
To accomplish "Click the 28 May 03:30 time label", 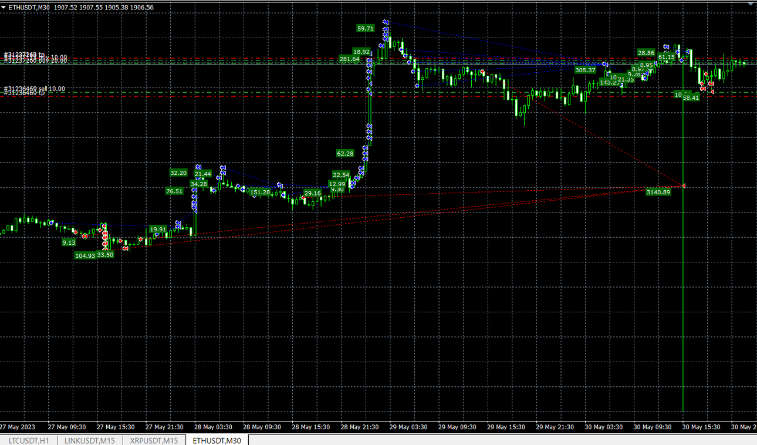I will pos(213,427).
